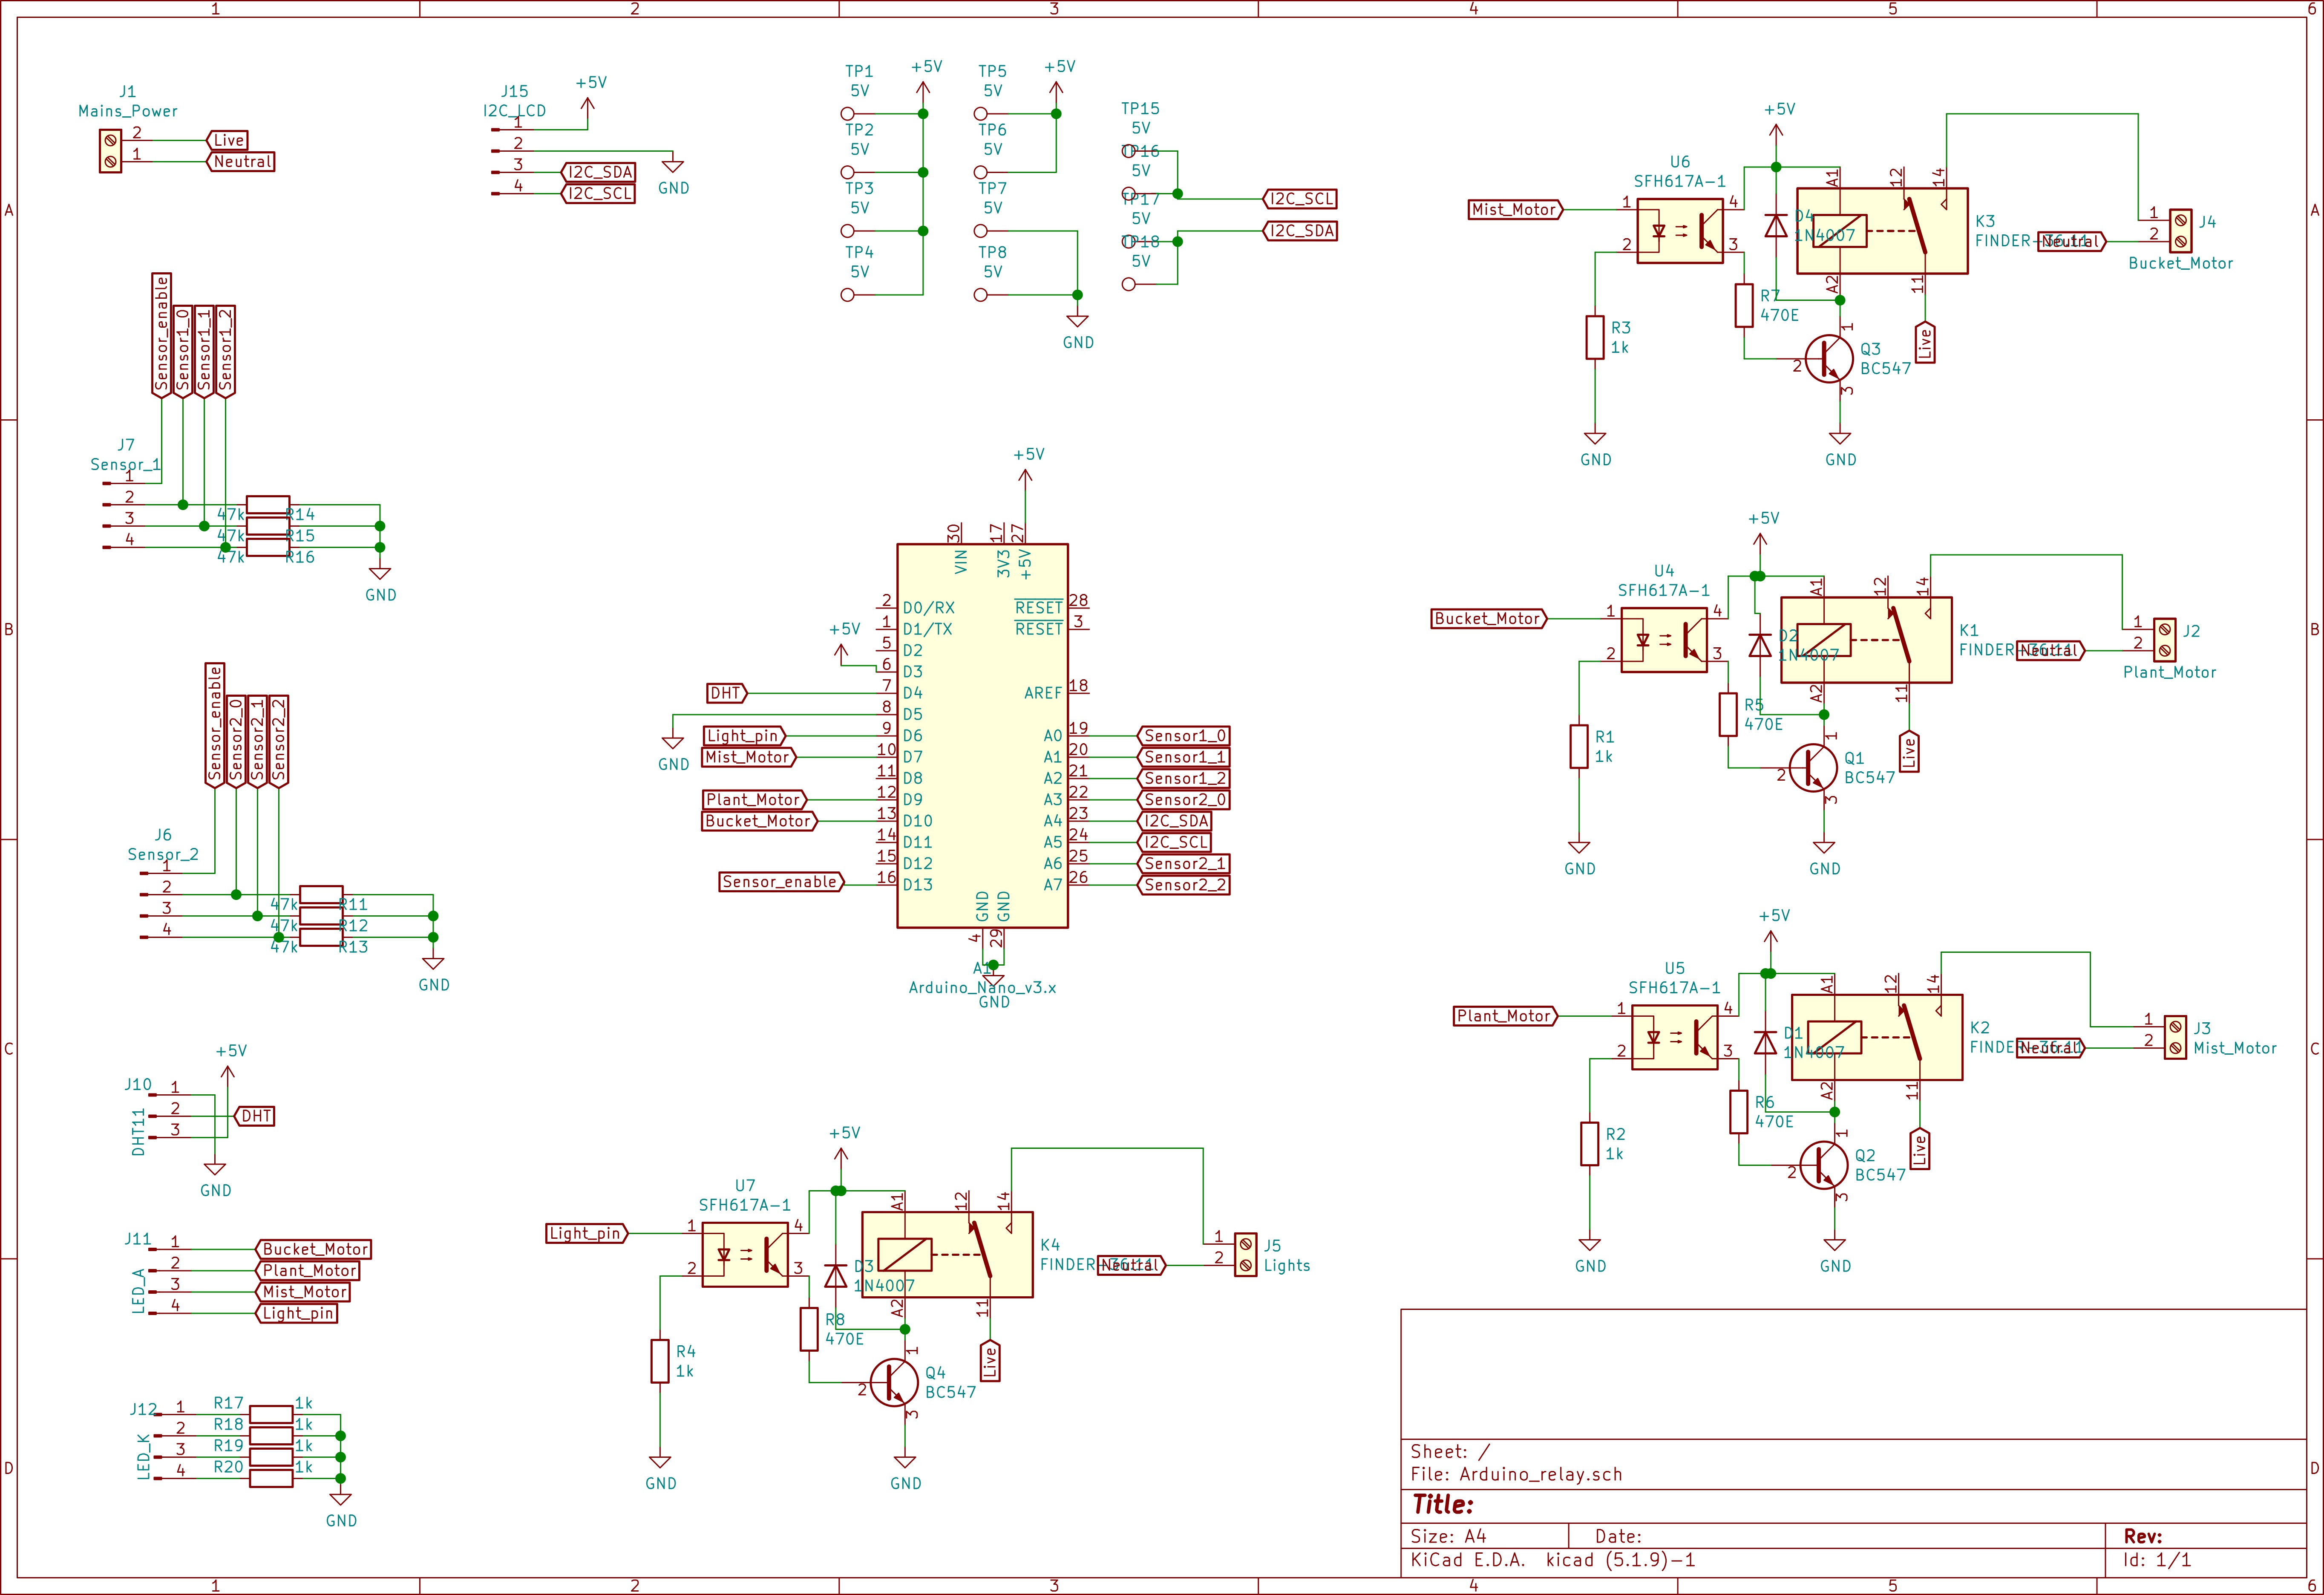
Task: Click the TP1 5V test point
Action: pyautogui.click(x=848, y=114)
